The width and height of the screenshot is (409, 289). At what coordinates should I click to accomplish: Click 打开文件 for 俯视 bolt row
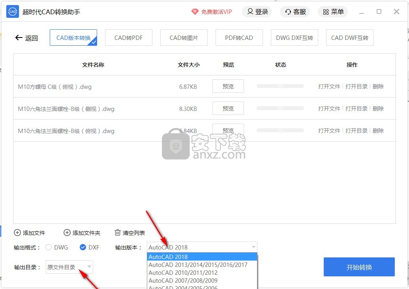pyautogui.click(x=329, y=130)
